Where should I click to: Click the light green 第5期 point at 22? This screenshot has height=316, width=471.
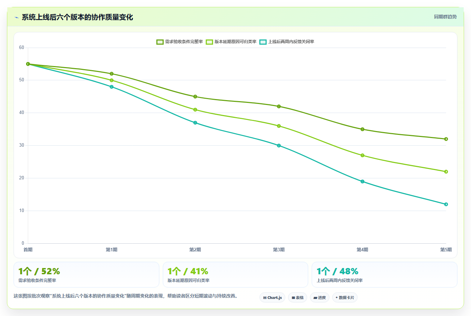click(446, 172)
